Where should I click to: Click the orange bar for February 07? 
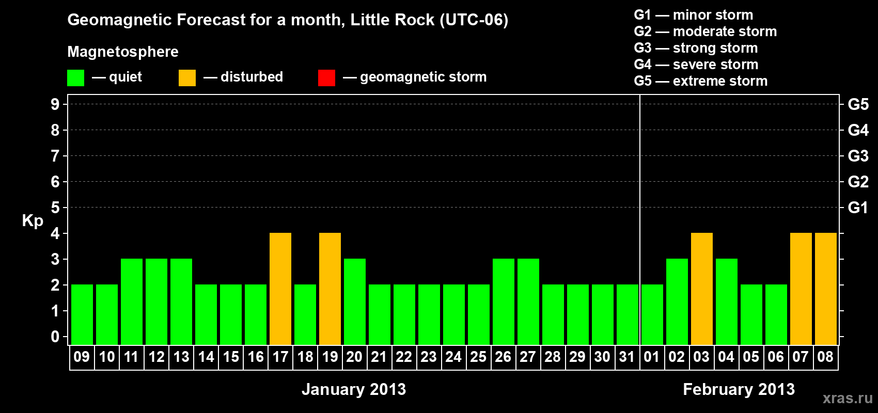pyautogui.click(x=801, y=289)
